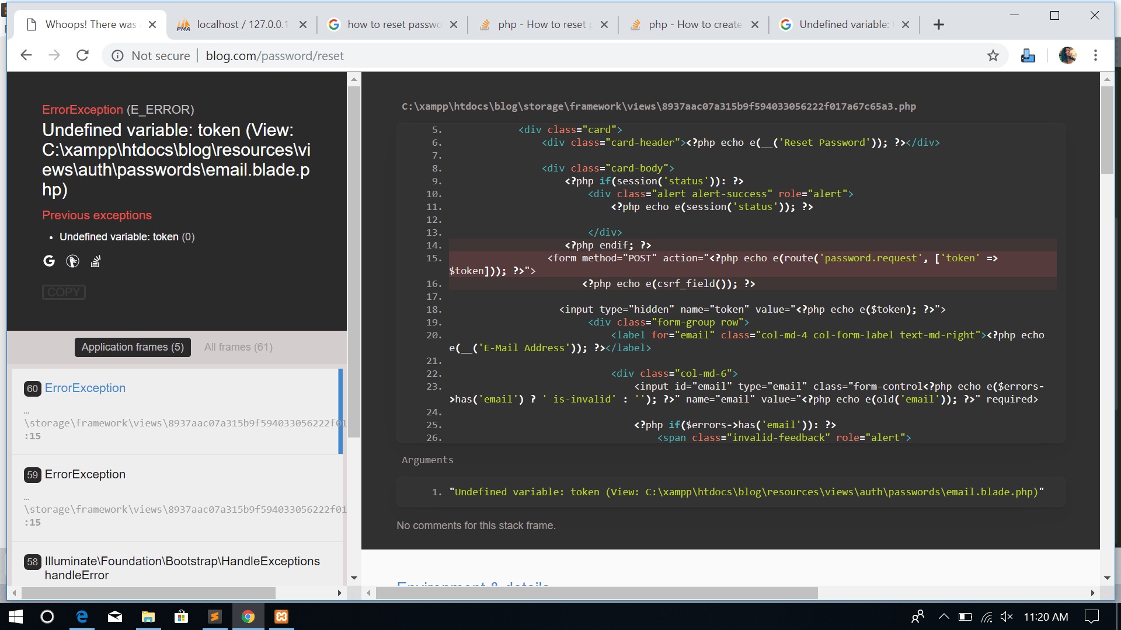Click right pane horizontal scrollbar thumb

(x=597, y=593)
